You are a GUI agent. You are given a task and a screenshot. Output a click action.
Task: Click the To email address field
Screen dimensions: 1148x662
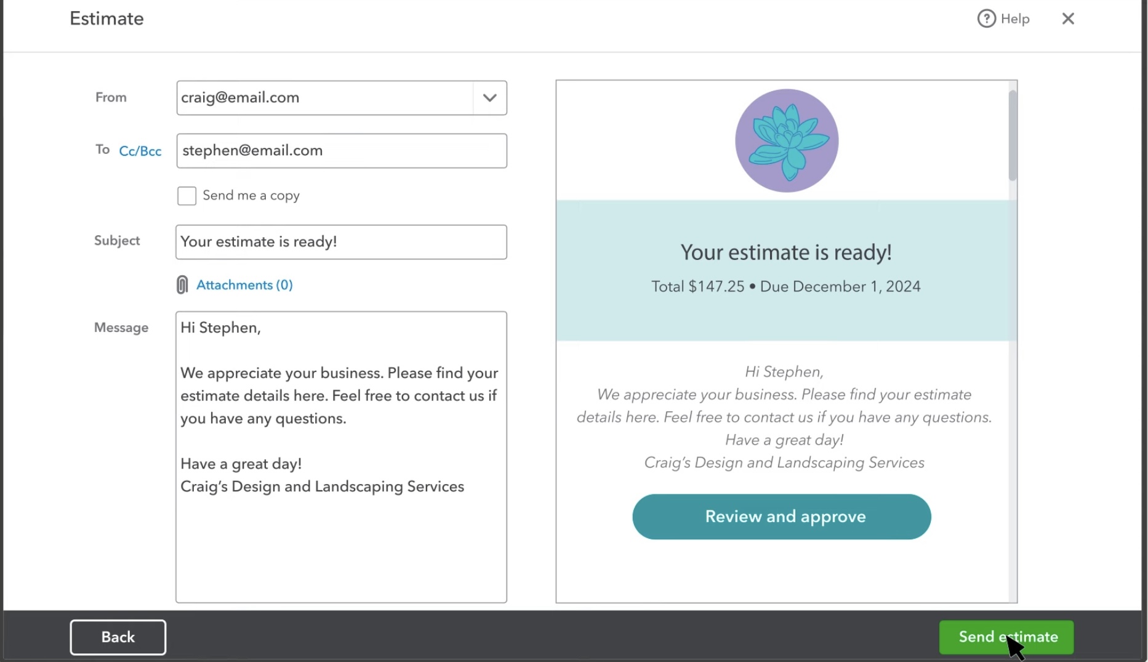point(341,151)
